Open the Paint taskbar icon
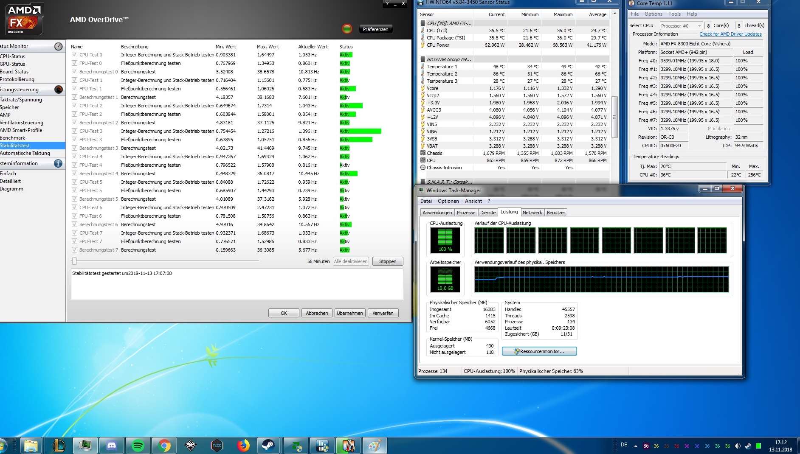Viewport: 800px width, 454px height. coord(374,446)
